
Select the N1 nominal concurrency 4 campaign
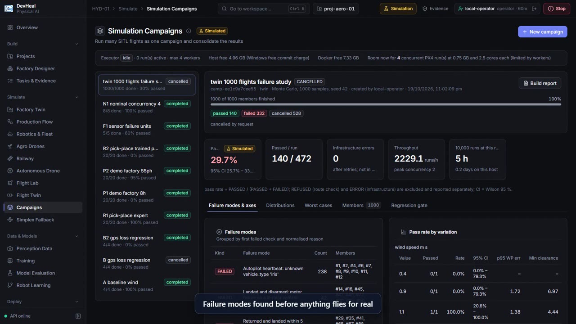pos(147,107)
